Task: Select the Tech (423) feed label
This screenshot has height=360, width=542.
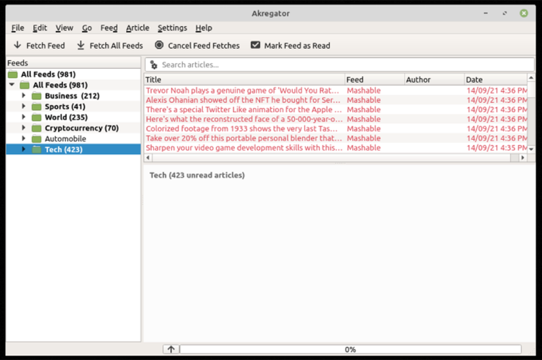Action: (64, 150)
